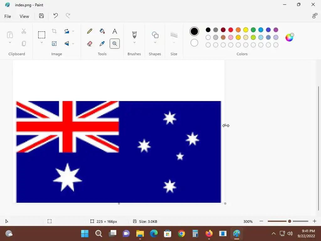Click the Resize and skew icon
321x241 pixels.
(54, 44)
